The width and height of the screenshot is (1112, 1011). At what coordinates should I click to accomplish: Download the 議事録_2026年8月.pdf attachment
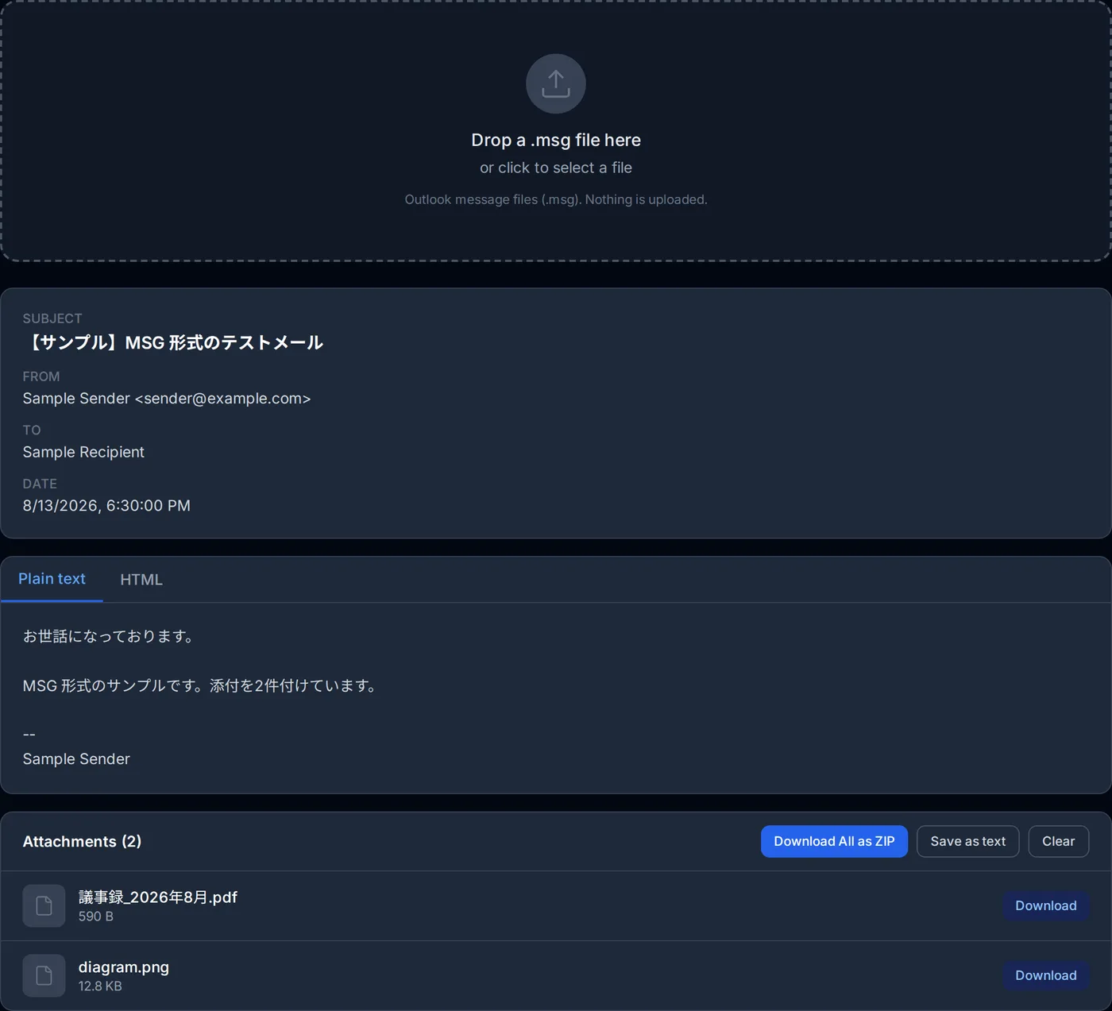pyautogui.click(x=1046, y=905)
